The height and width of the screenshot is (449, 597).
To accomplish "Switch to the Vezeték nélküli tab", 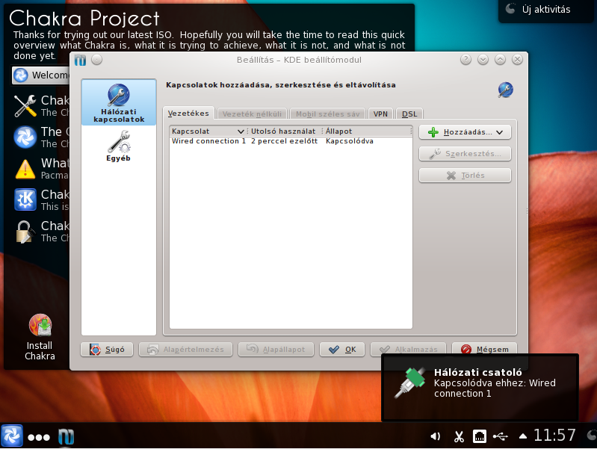I will (252, 114).
